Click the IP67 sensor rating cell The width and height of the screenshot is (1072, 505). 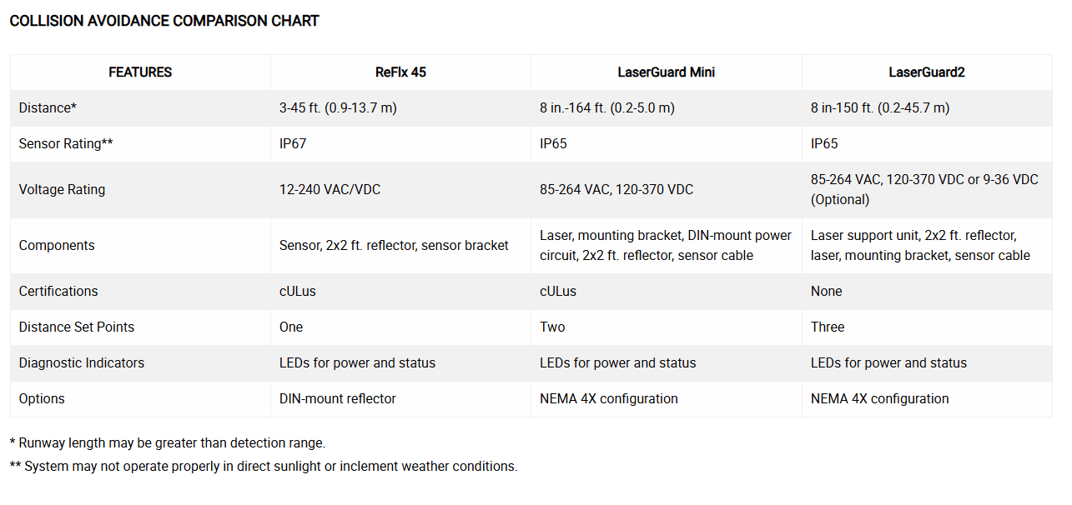pos(293,144)
